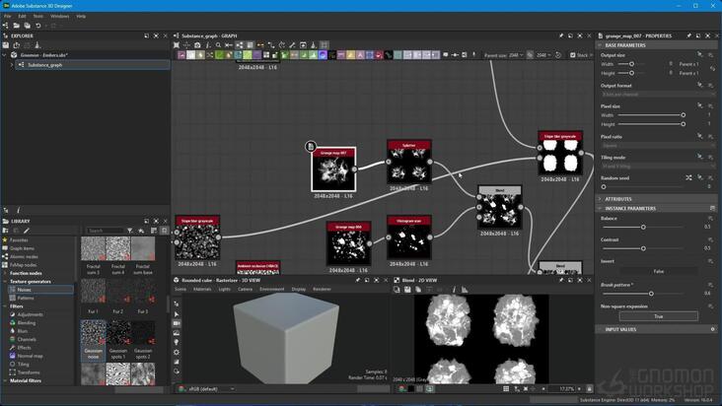
Task: Select Noises category in Library
Action: [40, 290]
